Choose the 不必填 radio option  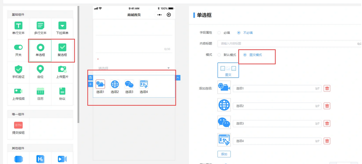point(239,33)
